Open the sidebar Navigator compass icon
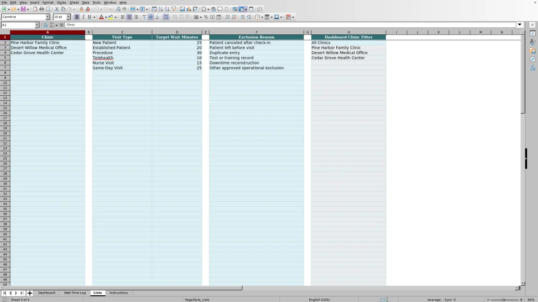538x302 pixels. pos(533,59)
